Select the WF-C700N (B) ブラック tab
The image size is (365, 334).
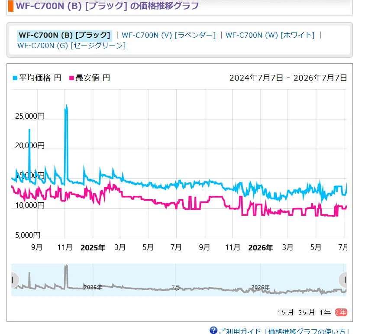coord(65,35)
